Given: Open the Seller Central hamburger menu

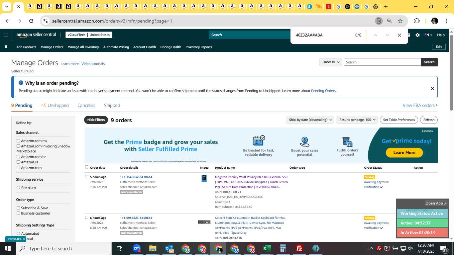Looking at the screenshot, I should pos(6,35).
